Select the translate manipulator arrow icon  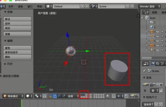click(x=55, y=96)
